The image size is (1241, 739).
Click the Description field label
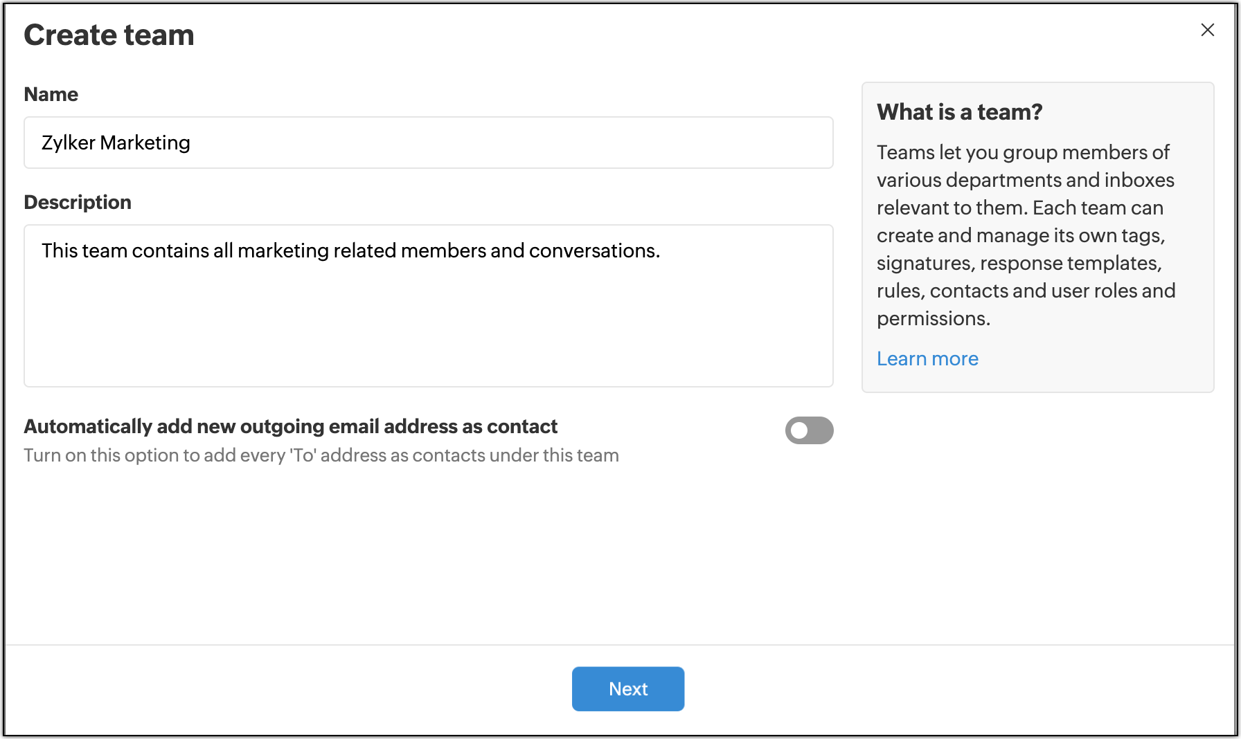coord(78,202)
